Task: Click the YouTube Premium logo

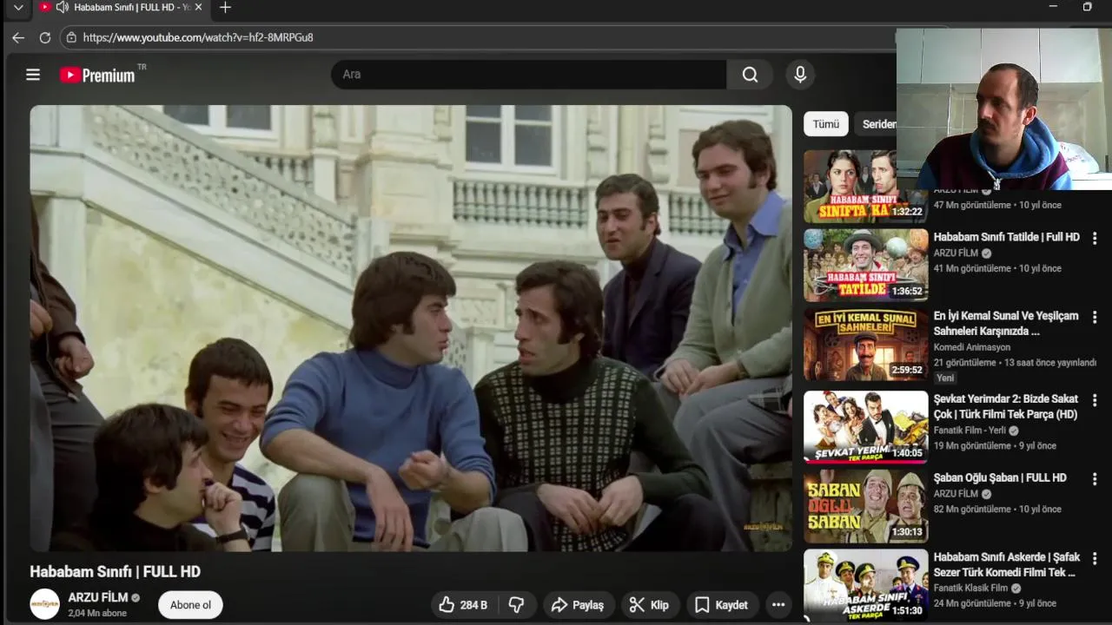Action: pos(97,75)
